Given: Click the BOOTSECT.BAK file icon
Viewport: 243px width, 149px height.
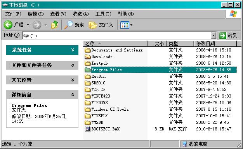Looking at the screenshot, I should click(88, 129).
